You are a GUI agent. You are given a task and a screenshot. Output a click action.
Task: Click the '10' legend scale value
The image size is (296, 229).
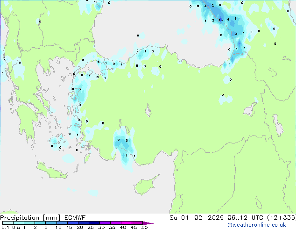[58, 227]
